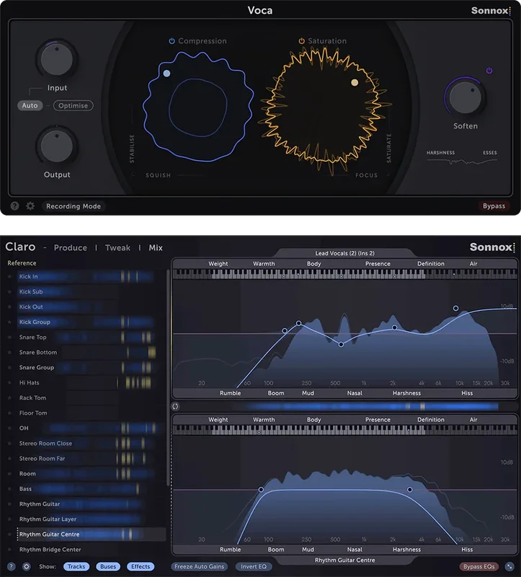This screenshot has height=577, width=521.
Task: Click Bypass EQs button
Action: tap(478, 566)
